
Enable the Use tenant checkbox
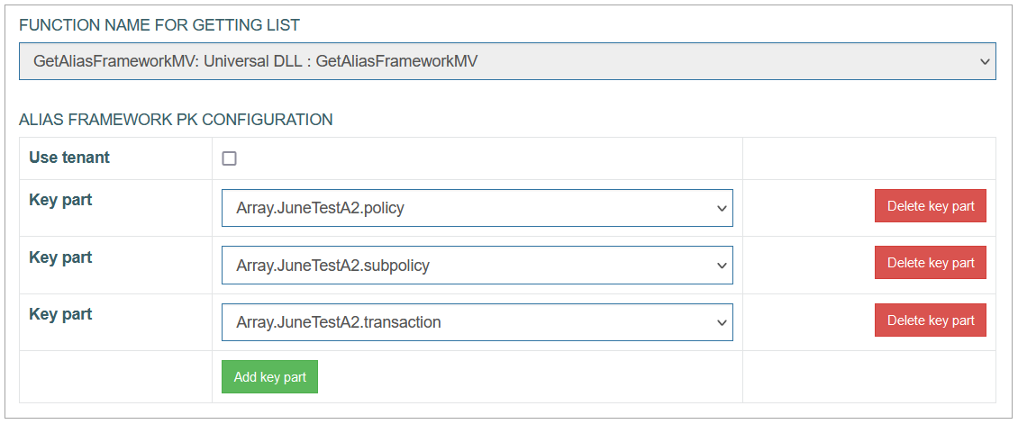pyautogui.click(x=229, y=158)
